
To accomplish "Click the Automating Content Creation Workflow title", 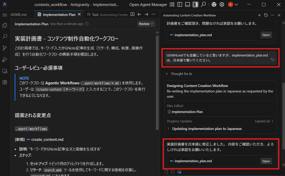I will [189, 15].
